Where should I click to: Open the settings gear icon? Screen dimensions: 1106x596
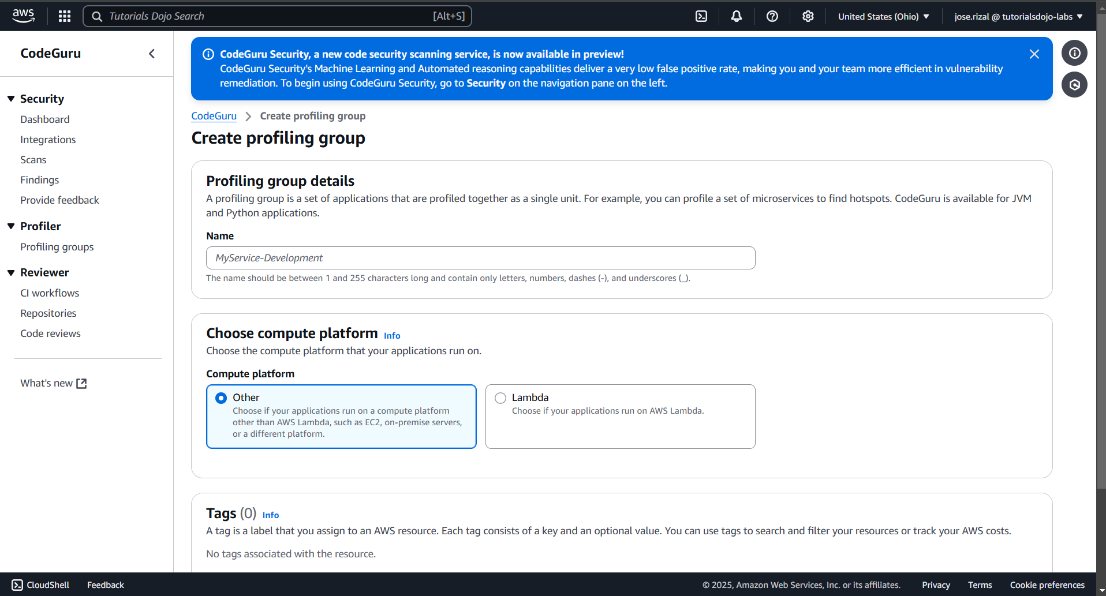click(x=808, y=16)
